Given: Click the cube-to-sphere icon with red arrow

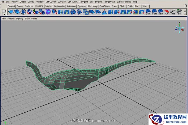Looking at the screenshot, I should click(x=42, y=12).
